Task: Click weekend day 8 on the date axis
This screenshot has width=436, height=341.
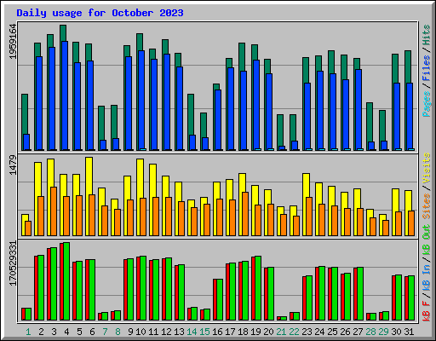Action: 118,332
